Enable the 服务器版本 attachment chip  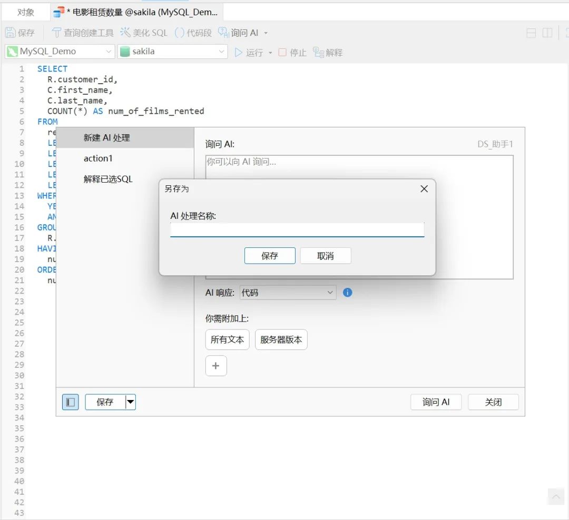[281, 339]
